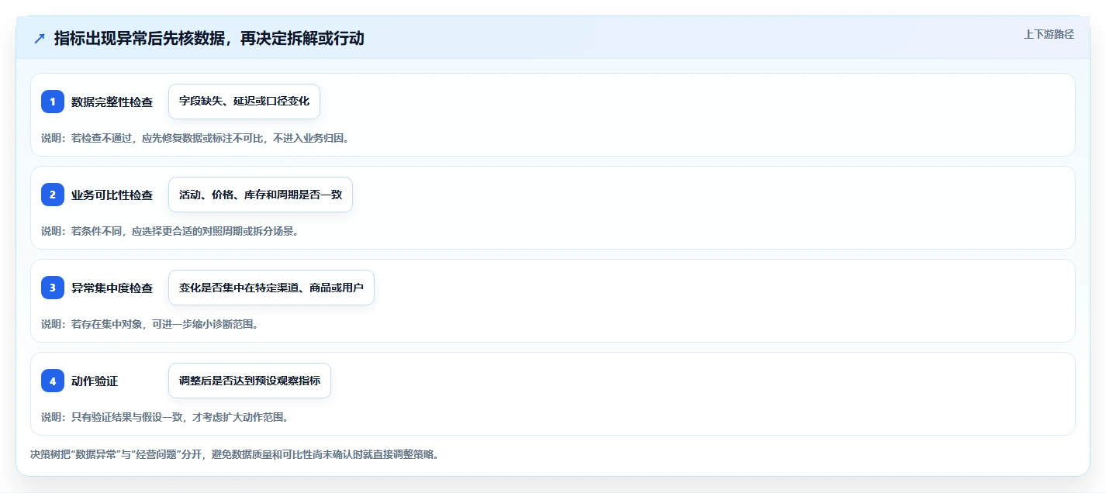The width and height of the screenshot is (1106, 493).
Task: Click the note 若检查不通过，应先修复数据
Action: 195,138
